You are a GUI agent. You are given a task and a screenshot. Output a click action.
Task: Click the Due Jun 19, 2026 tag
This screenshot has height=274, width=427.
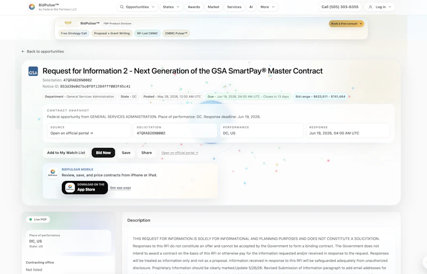coord(248,97)
